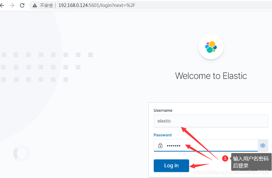Open the not-secure warning icon
Screen dimensions: 272x178
tap(35, 5)
